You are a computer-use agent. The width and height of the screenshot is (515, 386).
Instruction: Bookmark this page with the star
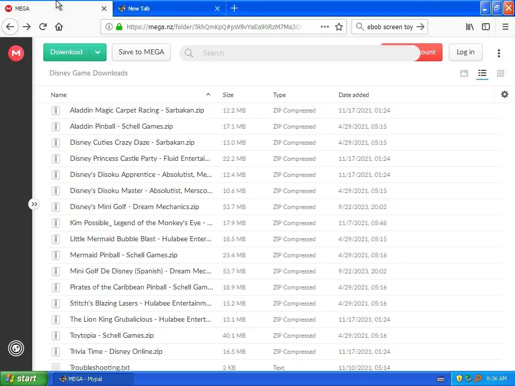(339, 27)
